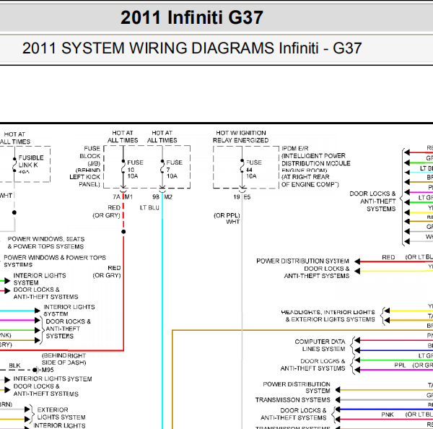Select the "IPDM E/R" module description
Screen dimensions: 433x429
click(315, 166)
